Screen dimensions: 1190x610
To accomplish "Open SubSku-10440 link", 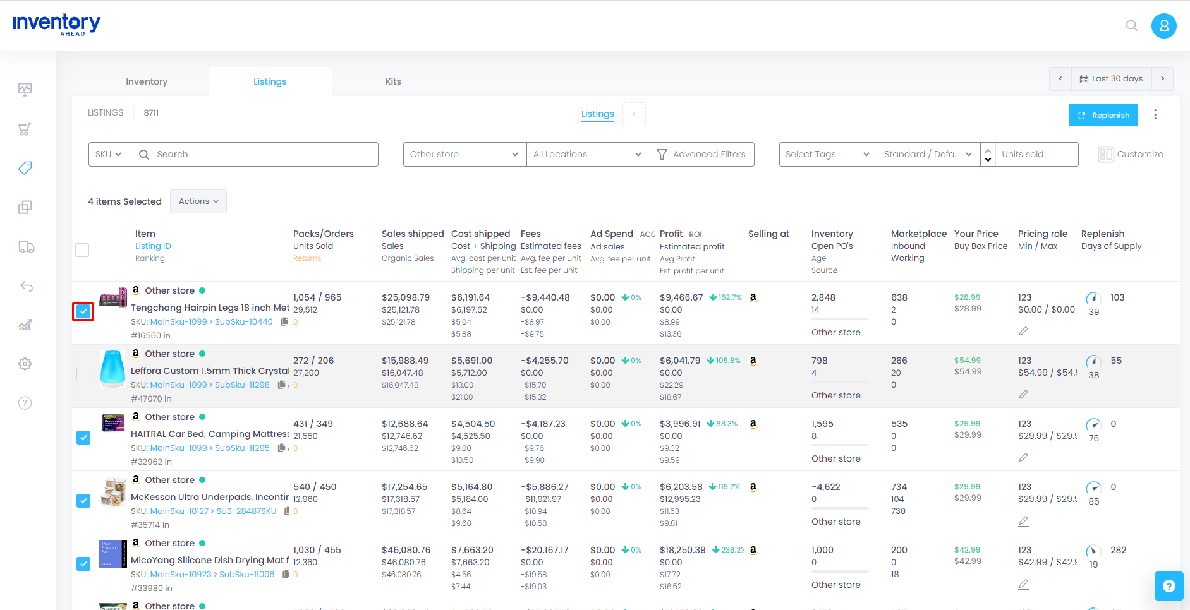I will pos(244,321).
